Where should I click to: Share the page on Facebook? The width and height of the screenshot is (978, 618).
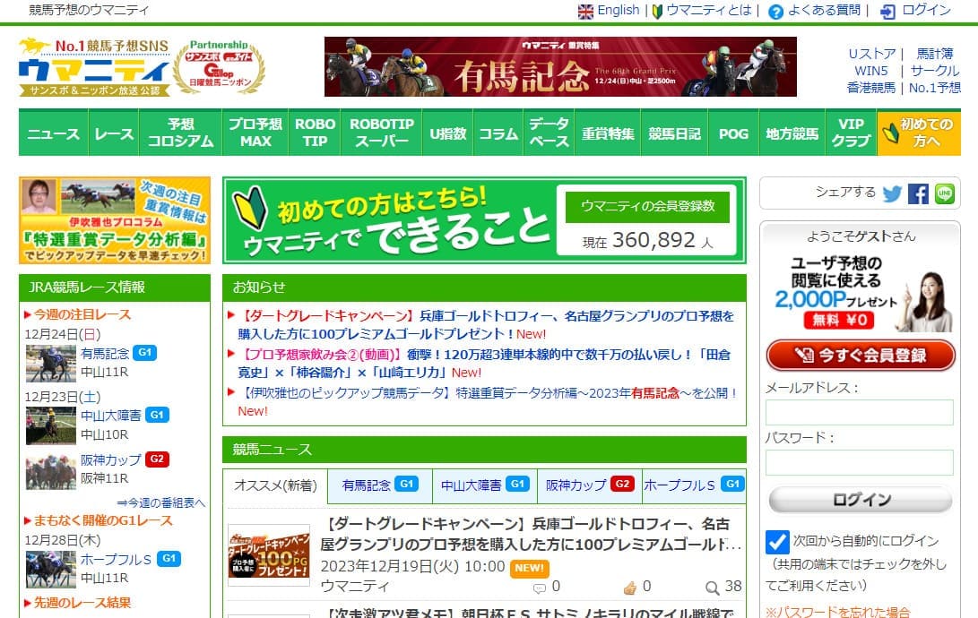click(918, 193)
